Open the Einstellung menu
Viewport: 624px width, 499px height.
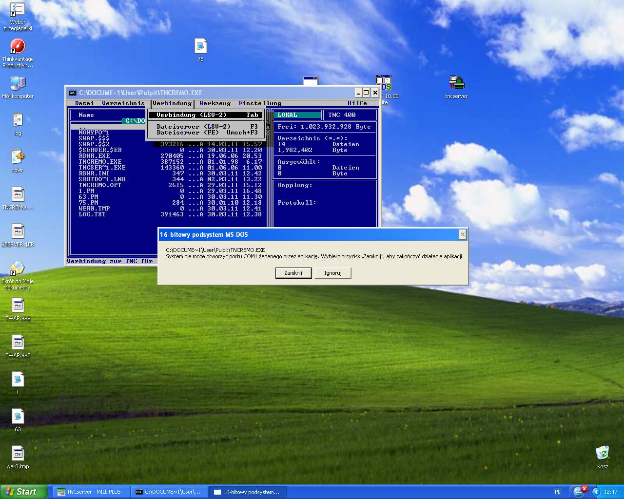[260, 103]
